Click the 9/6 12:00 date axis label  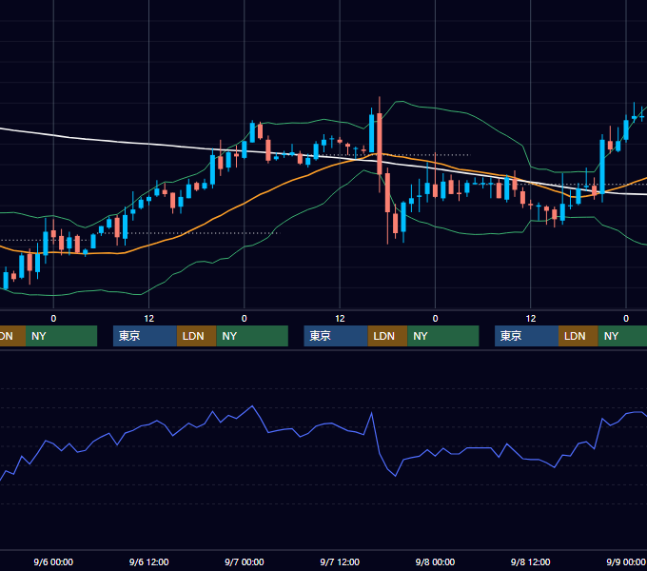[x=148, y=561]
